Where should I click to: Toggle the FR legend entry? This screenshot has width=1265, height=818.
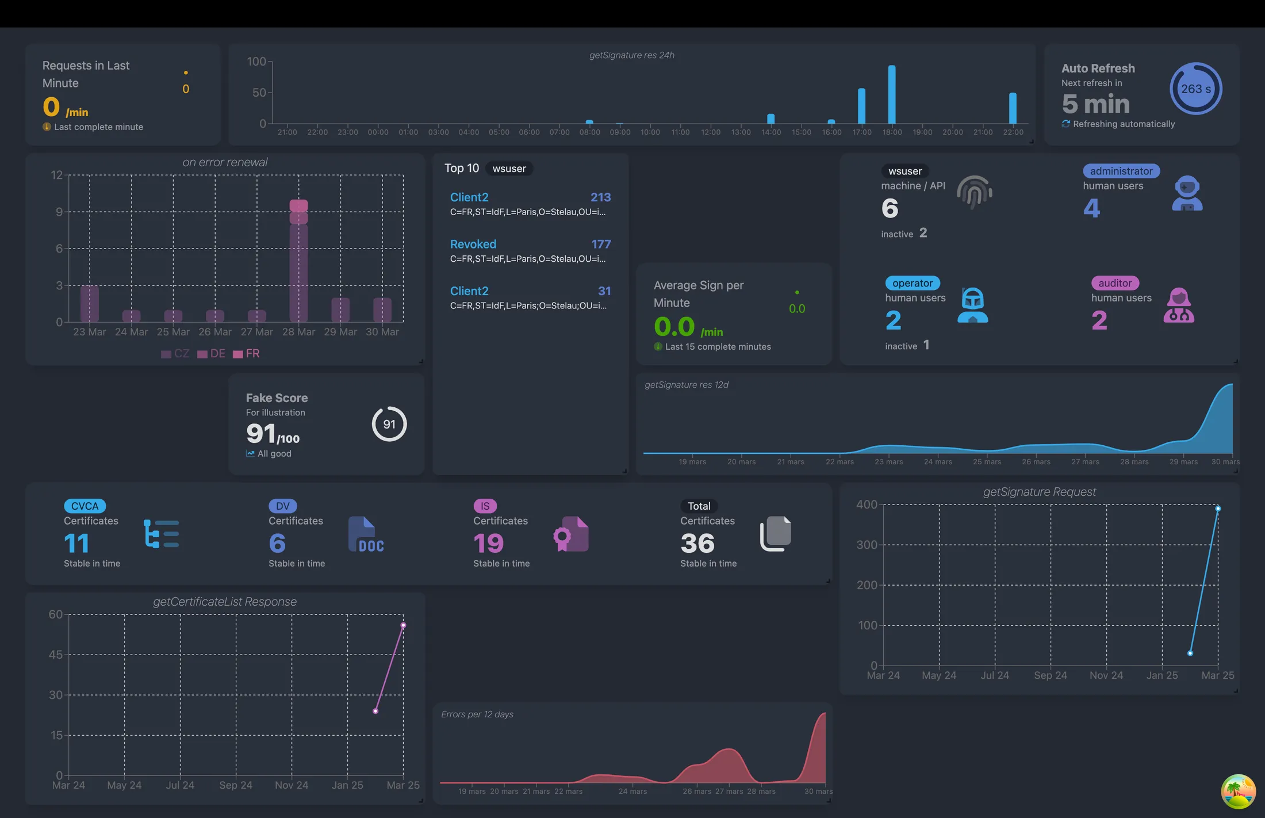246,353
